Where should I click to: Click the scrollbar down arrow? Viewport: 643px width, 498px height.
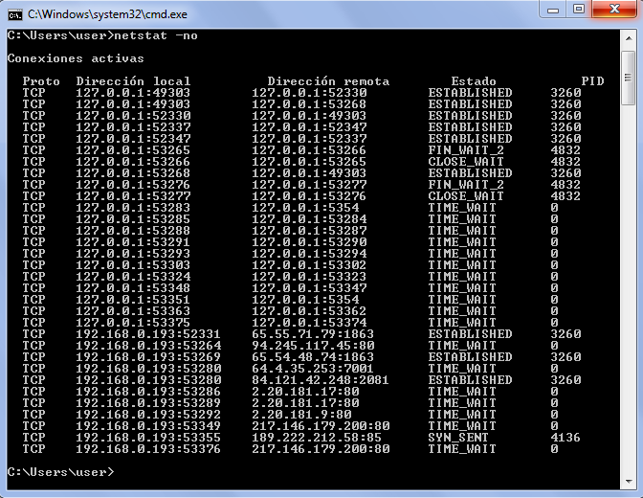pyautogui.click(x=628, y=481)
